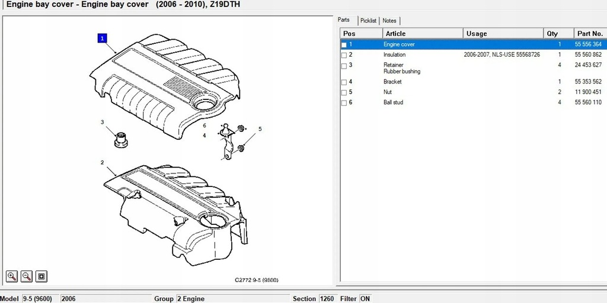Click the Section field showing 1260
The width and height of the screenshot is (607, 303).
[327, 298]
